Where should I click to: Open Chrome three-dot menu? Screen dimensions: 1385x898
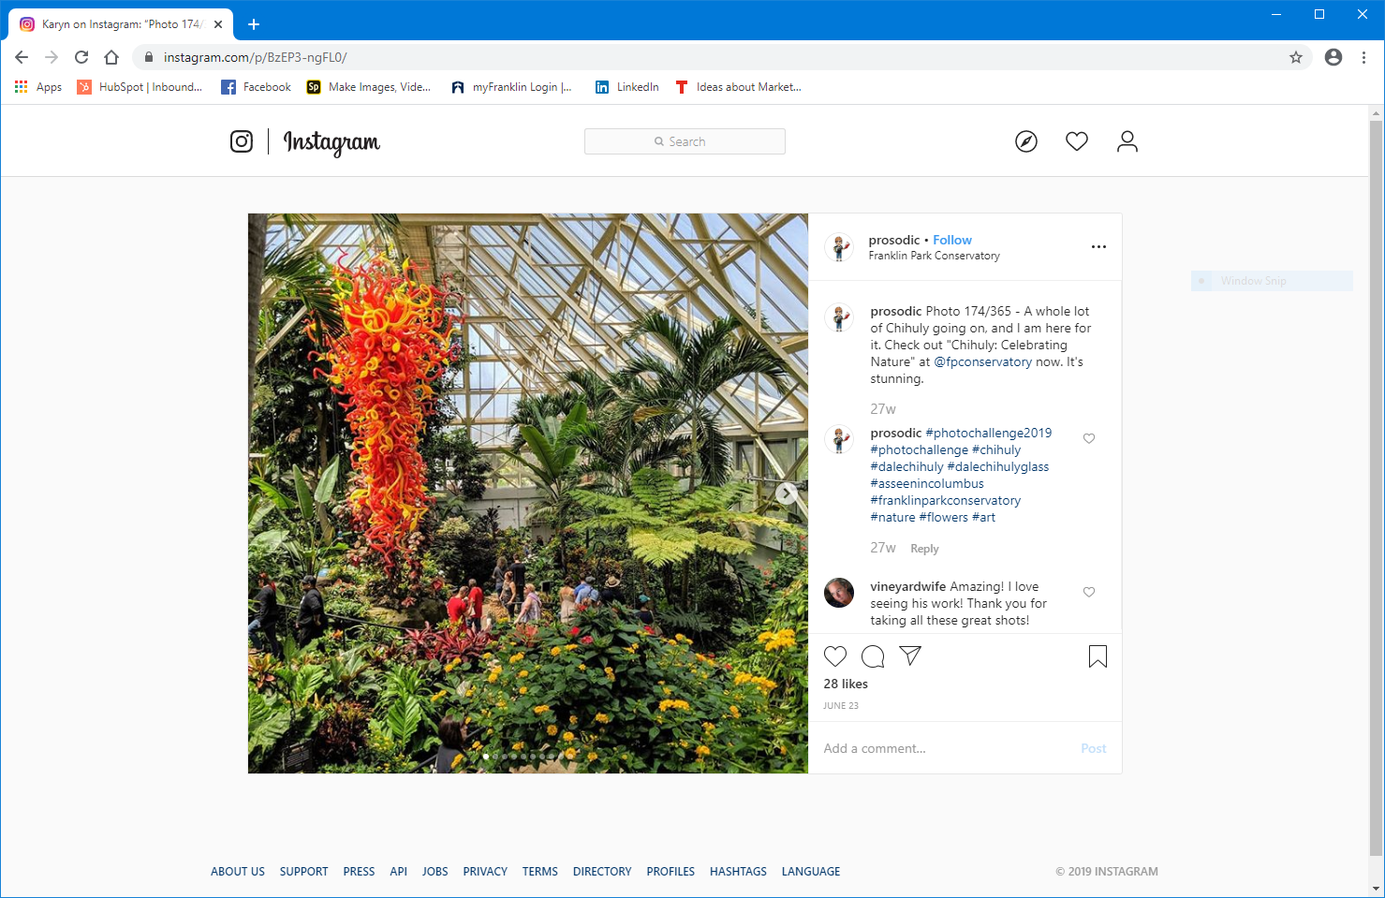click(1363, 57)
